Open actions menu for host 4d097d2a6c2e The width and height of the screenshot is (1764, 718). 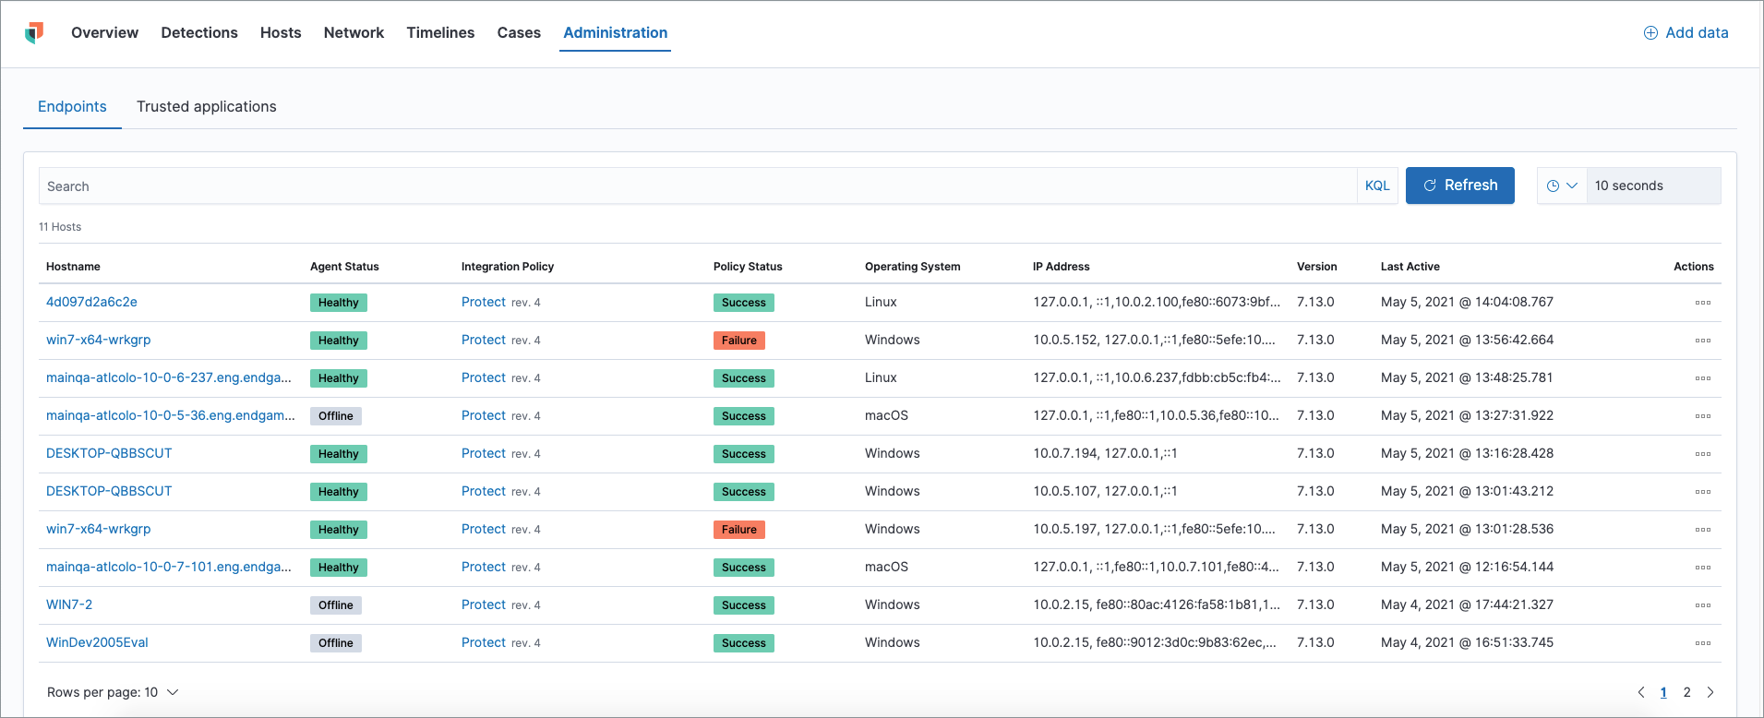click(1702, 303)
